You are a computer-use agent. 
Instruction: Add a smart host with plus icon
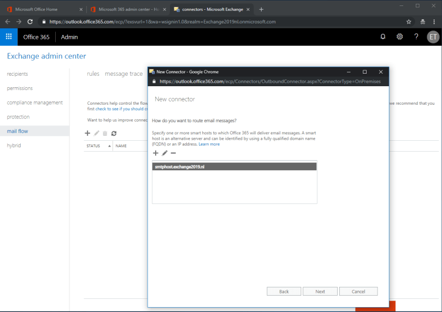tap(156, 153)
